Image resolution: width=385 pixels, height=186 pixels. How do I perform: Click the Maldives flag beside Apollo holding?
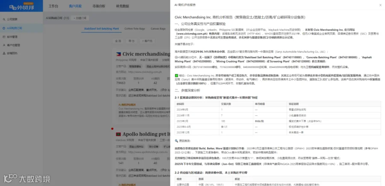pos(118,134)
